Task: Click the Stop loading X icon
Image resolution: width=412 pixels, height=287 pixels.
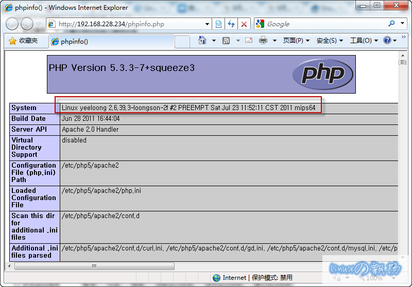Action: [x=244, y=24]
